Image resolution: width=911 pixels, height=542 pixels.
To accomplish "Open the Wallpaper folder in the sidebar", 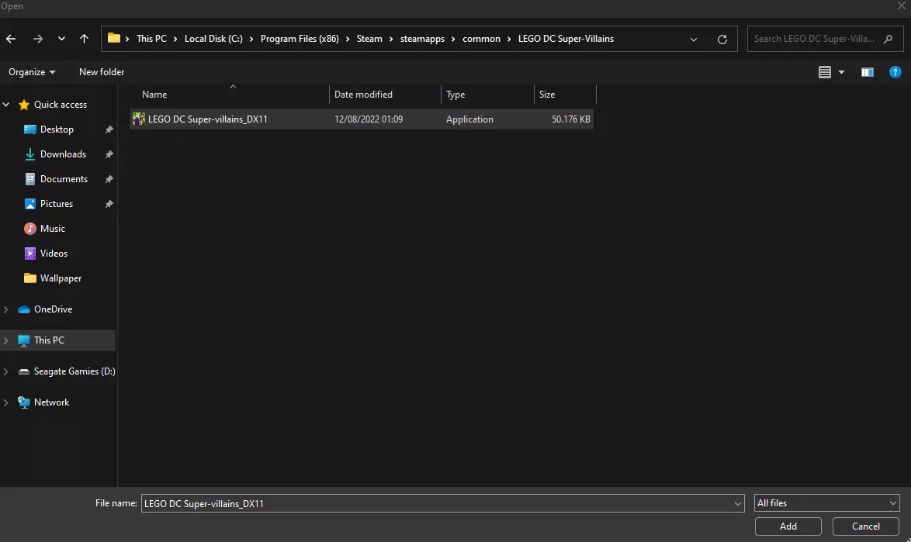I will (61, 278).
